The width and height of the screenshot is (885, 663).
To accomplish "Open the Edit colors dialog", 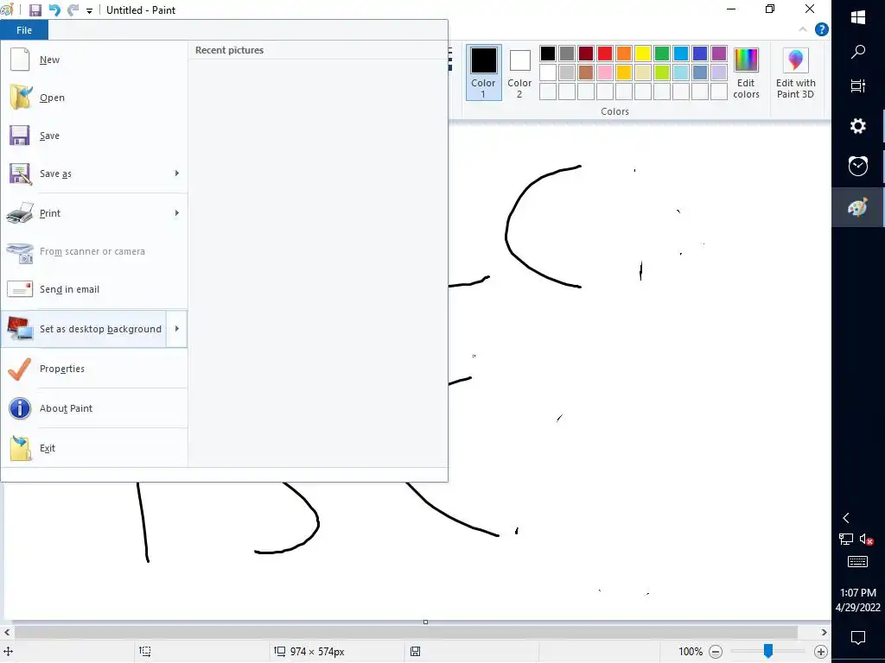I will tap(746, 73).
